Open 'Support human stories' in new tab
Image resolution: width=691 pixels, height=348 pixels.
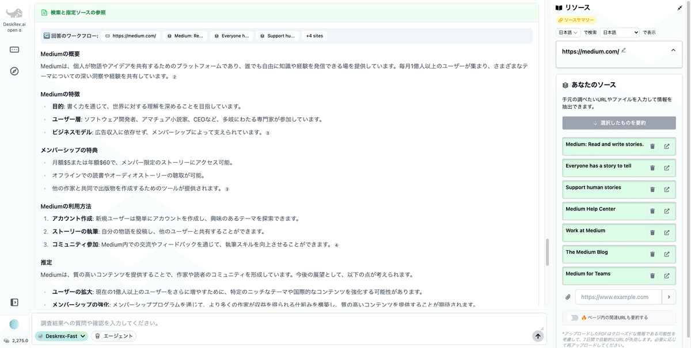(x=667, y=190)
